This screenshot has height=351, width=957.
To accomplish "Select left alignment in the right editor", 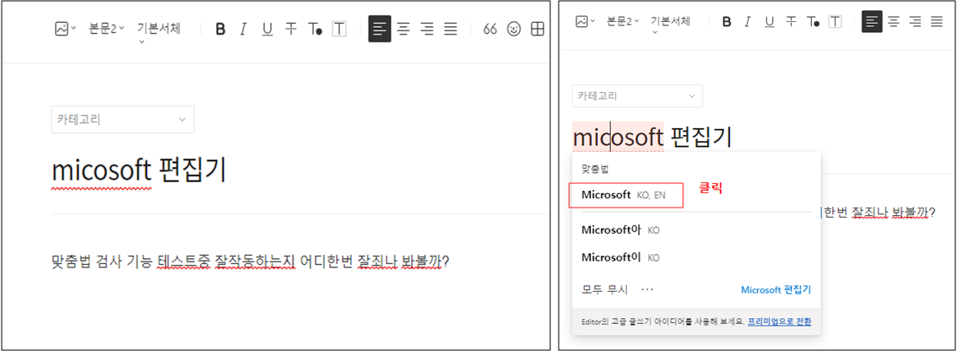I will pyautogui.click(x=872, y=22).
